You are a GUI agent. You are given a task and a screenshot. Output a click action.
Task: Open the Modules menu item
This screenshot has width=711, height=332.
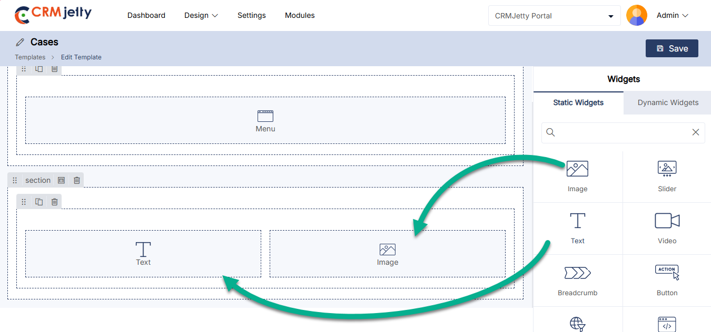[300, 15]
